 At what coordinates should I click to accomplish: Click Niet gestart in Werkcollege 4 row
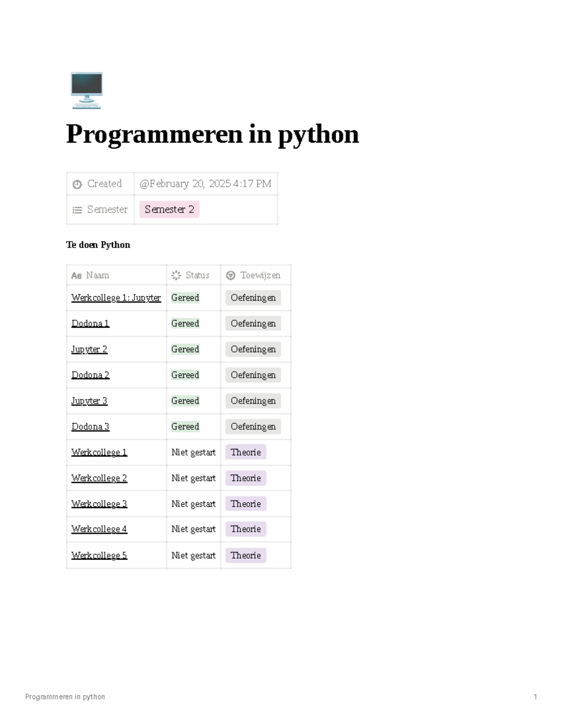pyautogui.click(x=193, y=529)
